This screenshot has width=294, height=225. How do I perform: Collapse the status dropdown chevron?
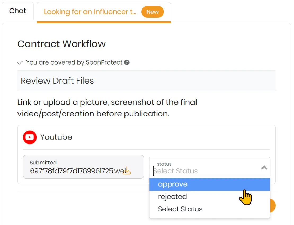pyautogui.click(x=264, y=168)
